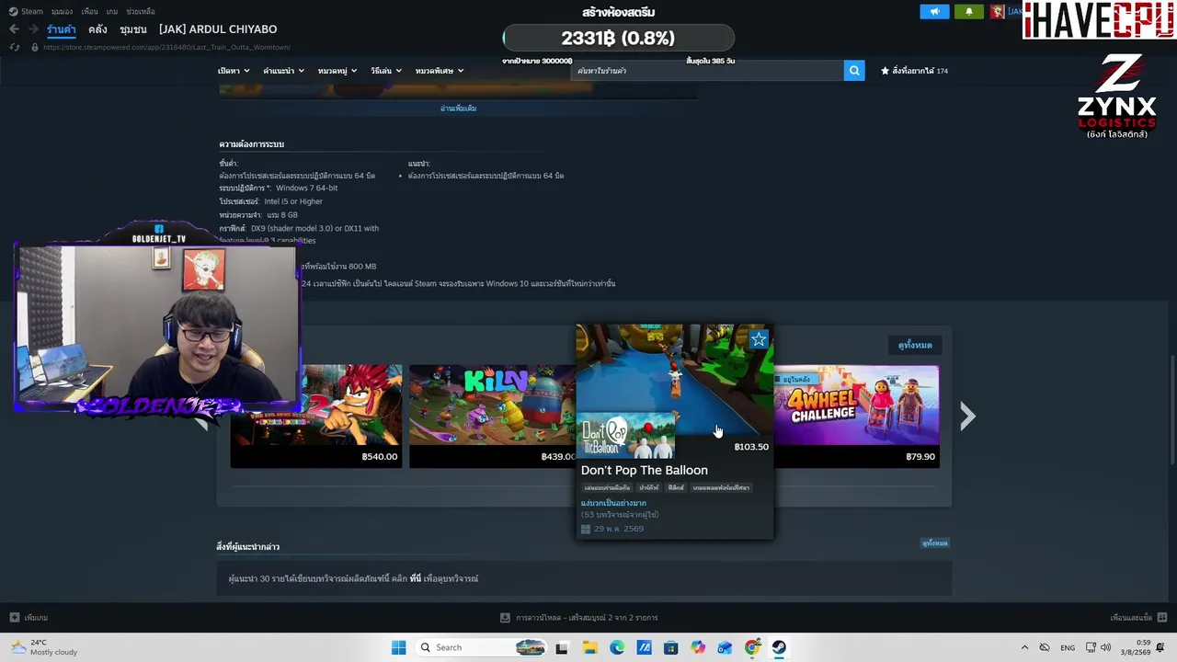This screenshot has height=662, width=1177.
Task: Open Microsoft Store on the taskbar
Action: [x=671, y=647]
